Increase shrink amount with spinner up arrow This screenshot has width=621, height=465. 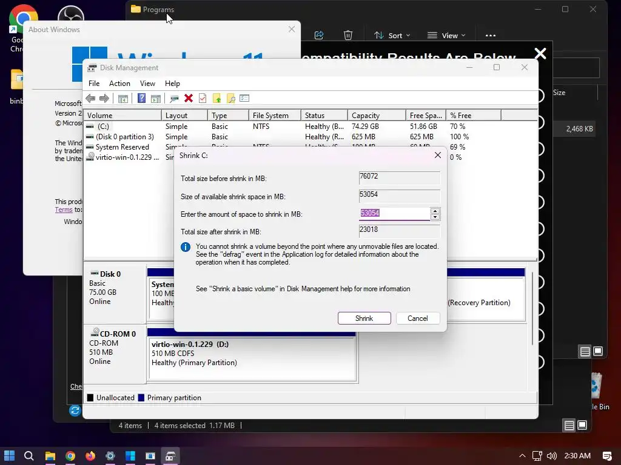pyautogui.click(x=435, y=211)
